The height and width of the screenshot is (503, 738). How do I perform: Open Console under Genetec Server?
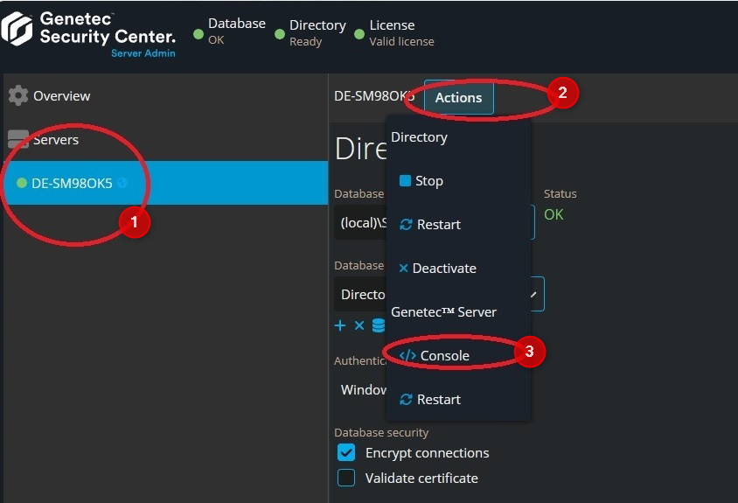434,355
